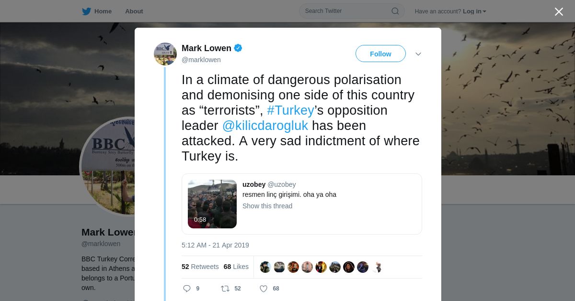Click the Twitter bird Home icon
Image resolution: width=575 pixels, height=301 pixels.
pos(86,11)
